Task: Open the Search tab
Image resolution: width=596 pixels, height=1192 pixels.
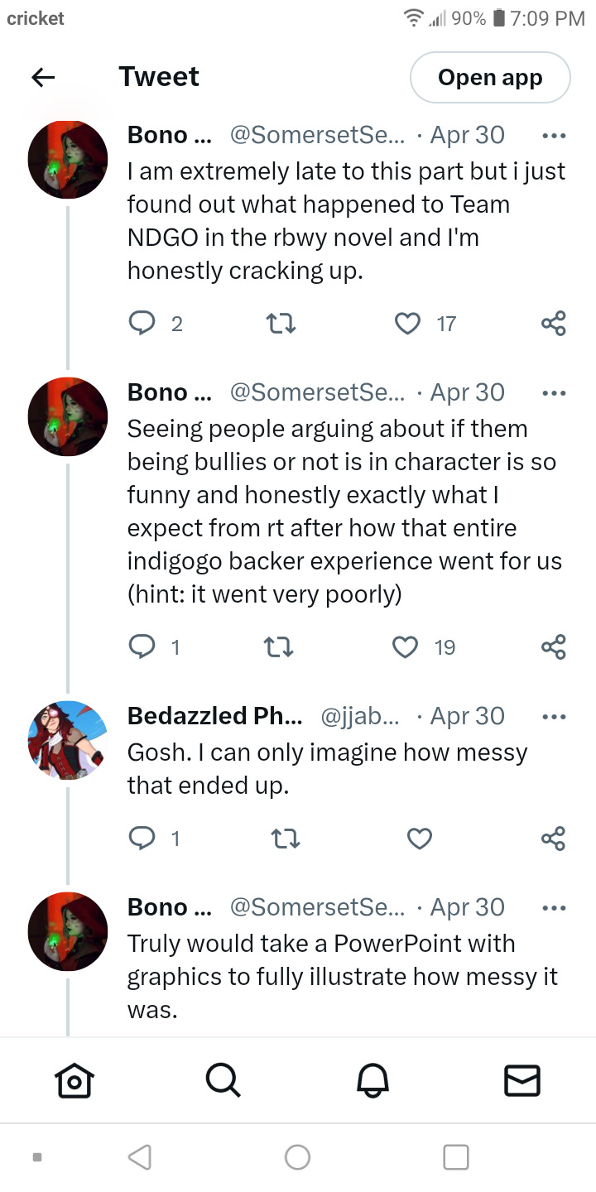Action: pos(223,1079)
